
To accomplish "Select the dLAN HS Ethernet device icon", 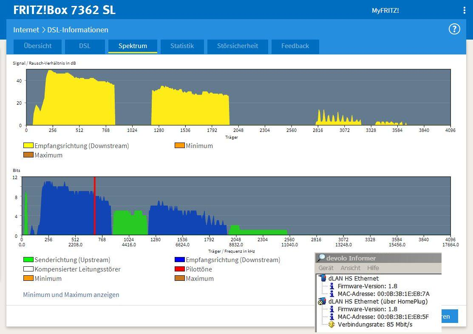I will point(323,278).
